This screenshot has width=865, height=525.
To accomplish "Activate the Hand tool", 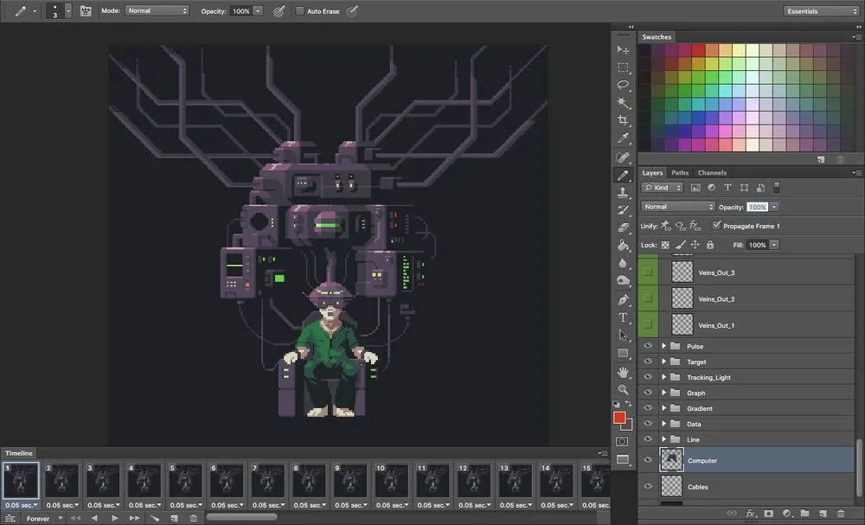I will 623,372.
